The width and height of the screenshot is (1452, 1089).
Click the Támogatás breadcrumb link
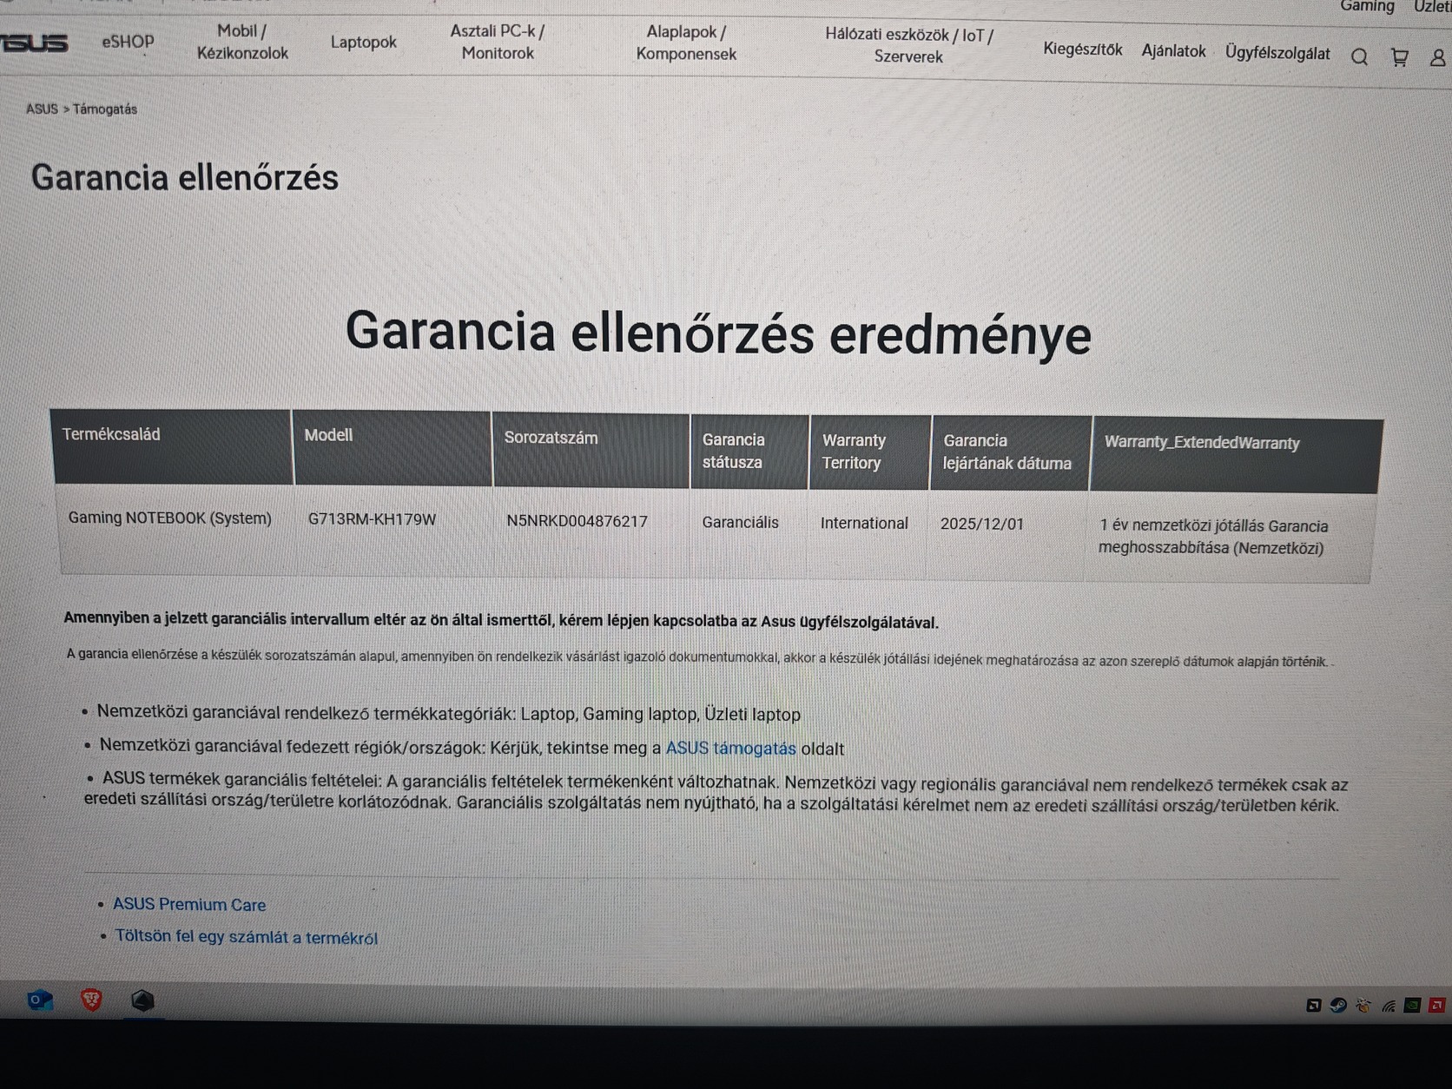click(x=105, y=109)
